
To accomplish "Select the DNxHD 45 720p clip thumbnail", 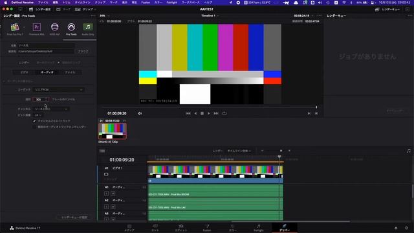I will point(113,131).
